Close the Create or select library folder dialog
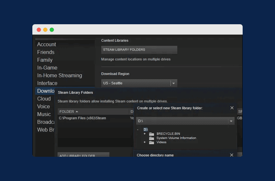The width and height of the screenshot is (275, 181). coord(232,108)
